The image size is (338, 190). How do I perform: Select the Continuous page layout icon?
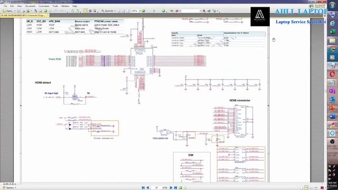tap(306, 188)
